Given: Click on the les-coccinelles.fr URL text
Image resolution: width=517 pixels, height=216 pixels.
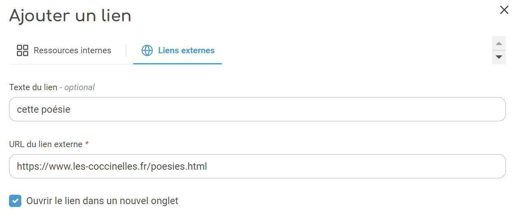Looking at the screenshot, I should [112, 166].
